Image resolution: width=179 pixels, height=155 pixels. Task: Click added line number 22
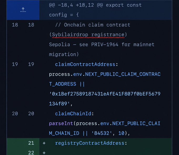(31, 153)
